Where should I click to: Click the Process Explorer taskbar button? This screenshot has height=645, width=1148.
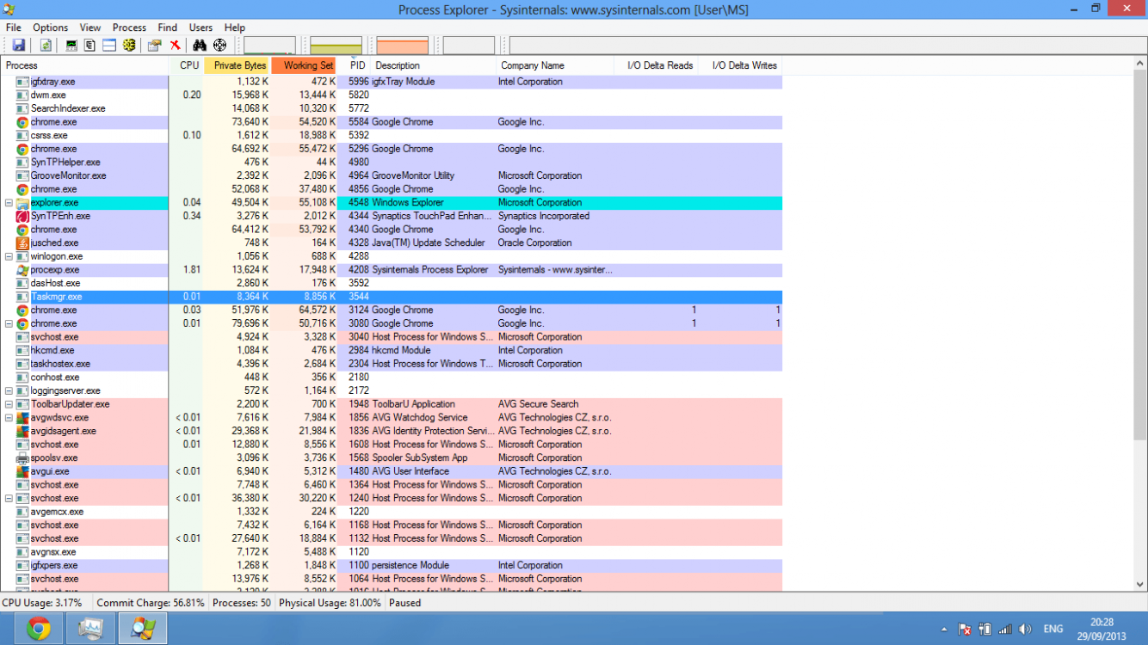click(x=143, y=629)
